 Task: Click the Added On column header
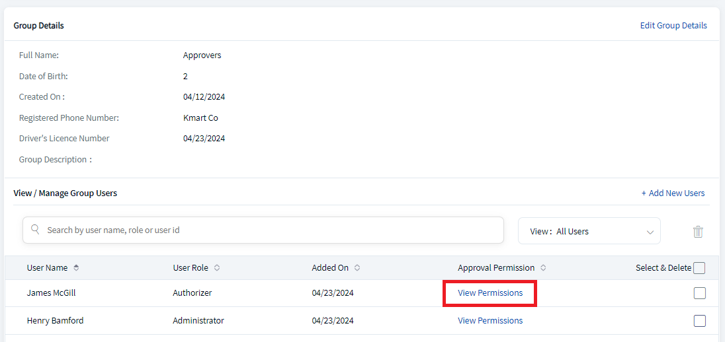point(330,267)
